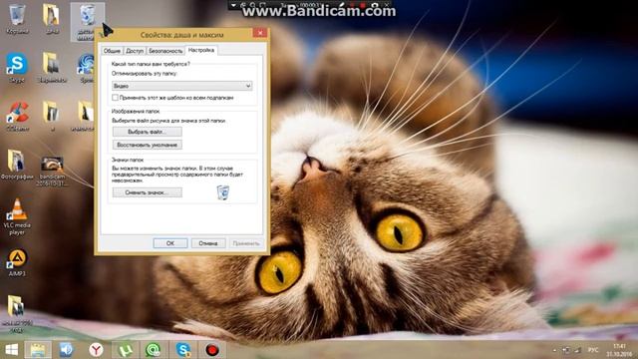Open the folder optimization dropdown showing Видео
The image size is (638, 359).
point(181,86)
